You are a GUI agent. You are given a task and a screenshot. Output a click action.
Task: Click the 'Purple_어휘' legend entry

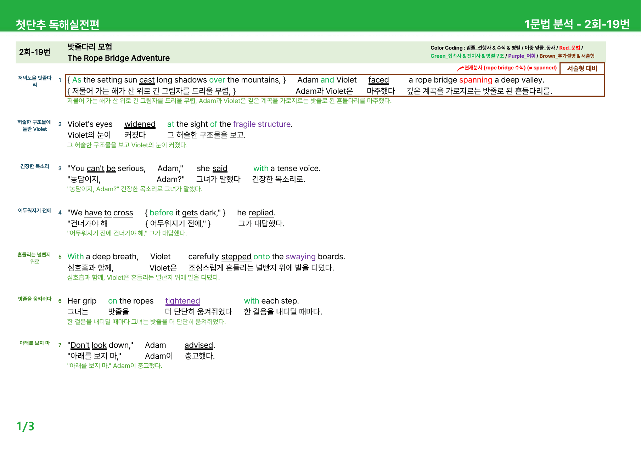pyautogui.click(x=522, y=56)
